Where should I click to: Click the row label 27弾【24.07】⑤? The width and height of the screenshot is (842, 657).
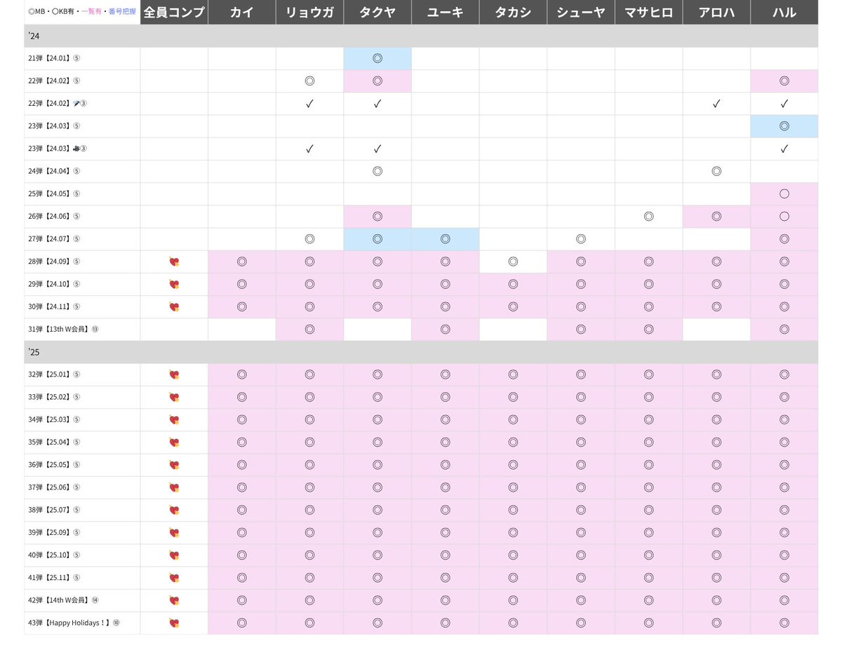click(x=54, y=239)
